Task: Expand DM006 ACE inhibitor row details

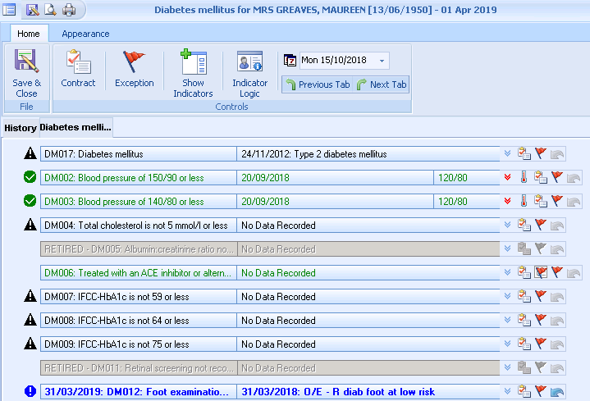Action: tap(507, 273)
